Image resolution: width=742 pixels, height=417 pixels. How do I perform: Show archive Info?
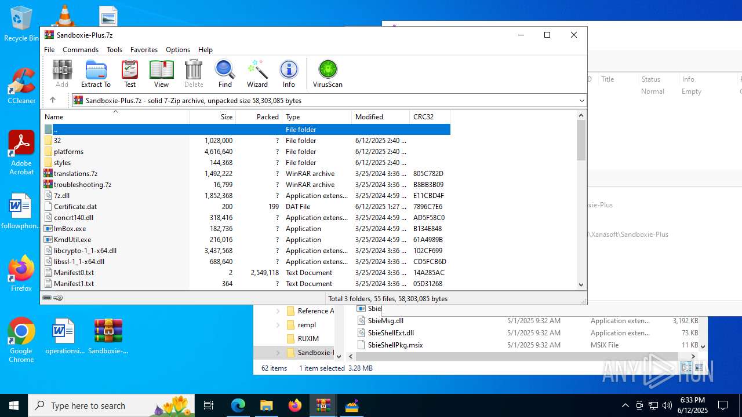(289, 74)
